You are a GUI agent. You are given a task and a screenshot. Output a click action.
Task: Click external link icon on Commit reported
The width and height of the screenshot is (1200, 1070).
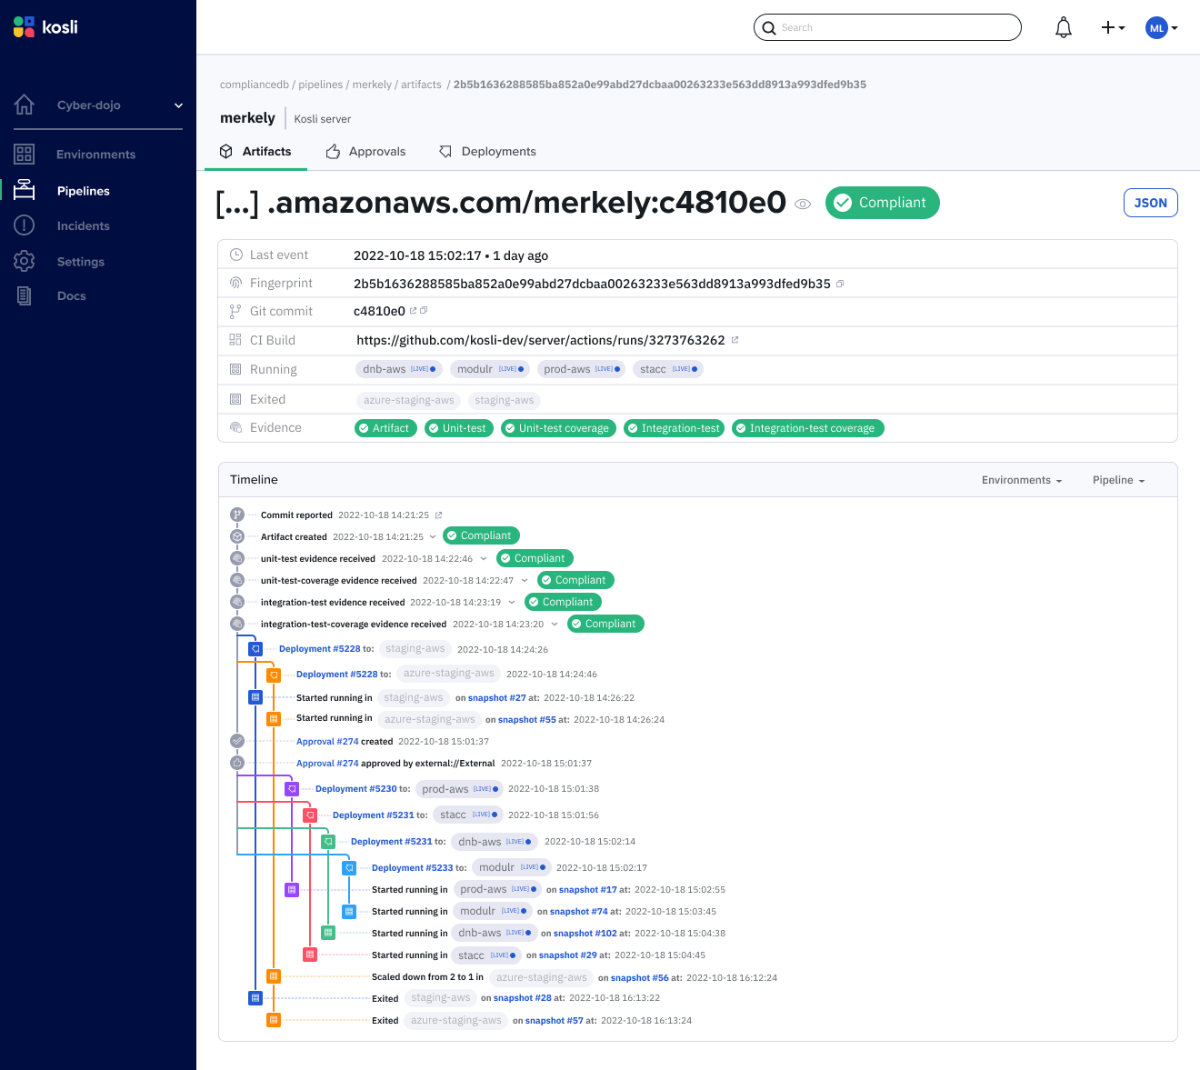(438, 515)
